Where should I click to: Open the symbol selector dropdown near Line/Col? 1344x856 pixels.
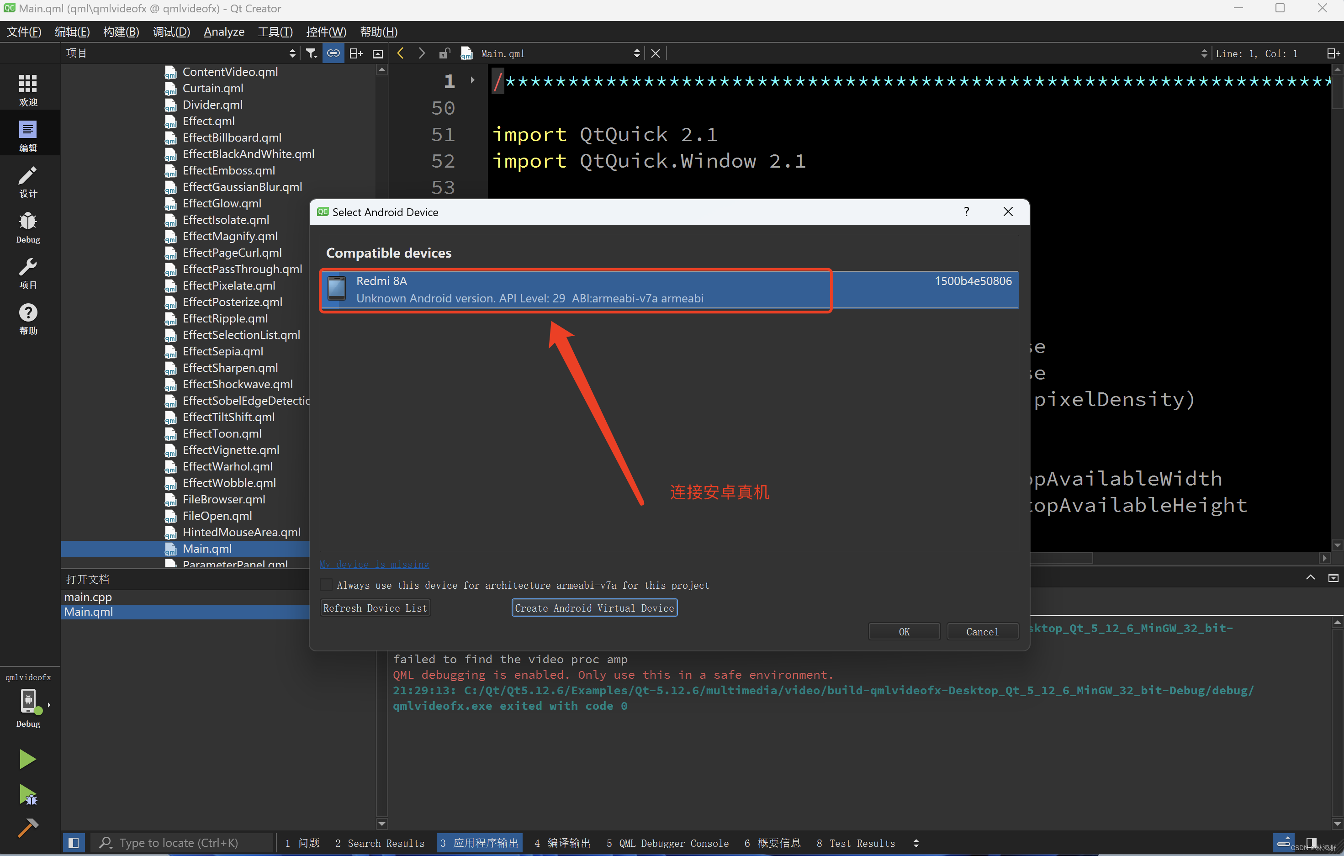(1204, 53)
